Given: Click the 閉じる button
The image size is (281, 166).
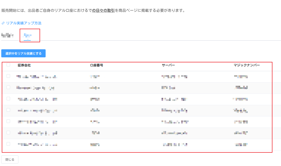Looking at the screenshot, I should 10,159.
